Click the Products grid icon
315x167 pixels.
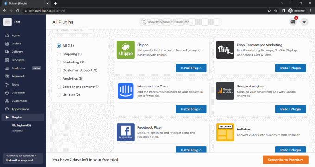pyautogui.click(x=7, y=60)
